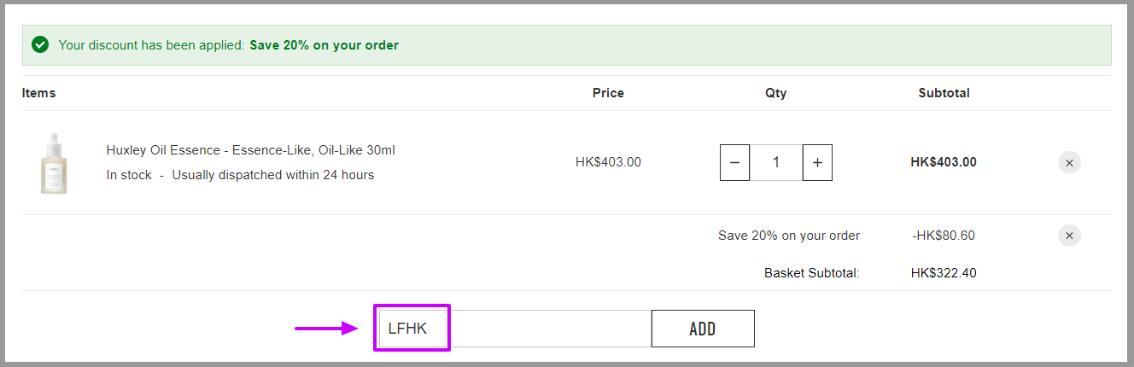This screenshot has width=1134, height=367.
Task: Select the HK$403.00 unit price
Action: pos(608,162)
